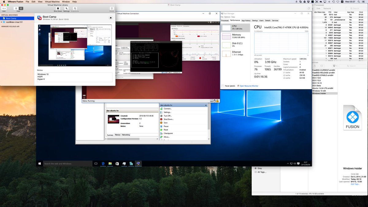Viewport: 368px width, 207px height.
Task: Click Pause action in Hyper-V
Action: point(166,126)
